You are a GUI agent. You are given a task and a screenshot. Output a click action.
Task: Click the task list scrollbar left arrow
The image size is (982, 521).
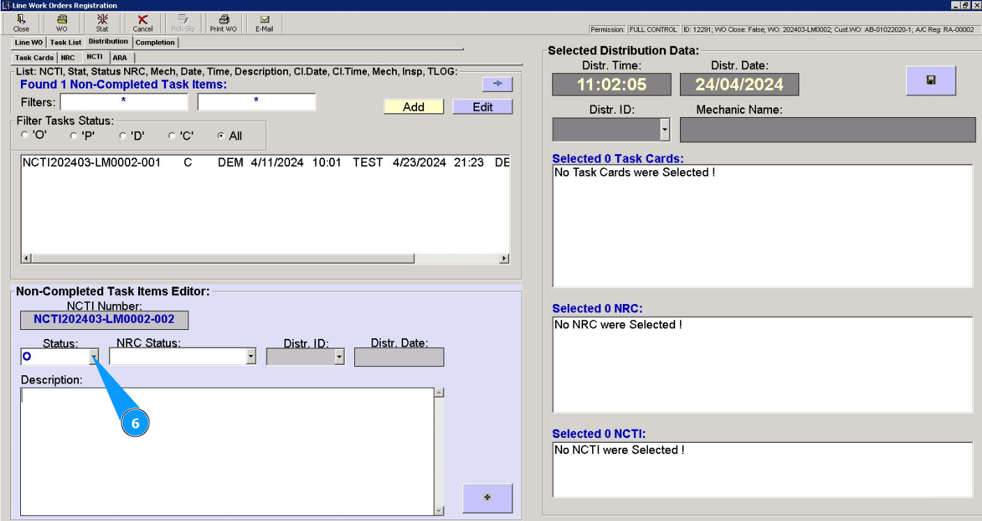(27, 259)
